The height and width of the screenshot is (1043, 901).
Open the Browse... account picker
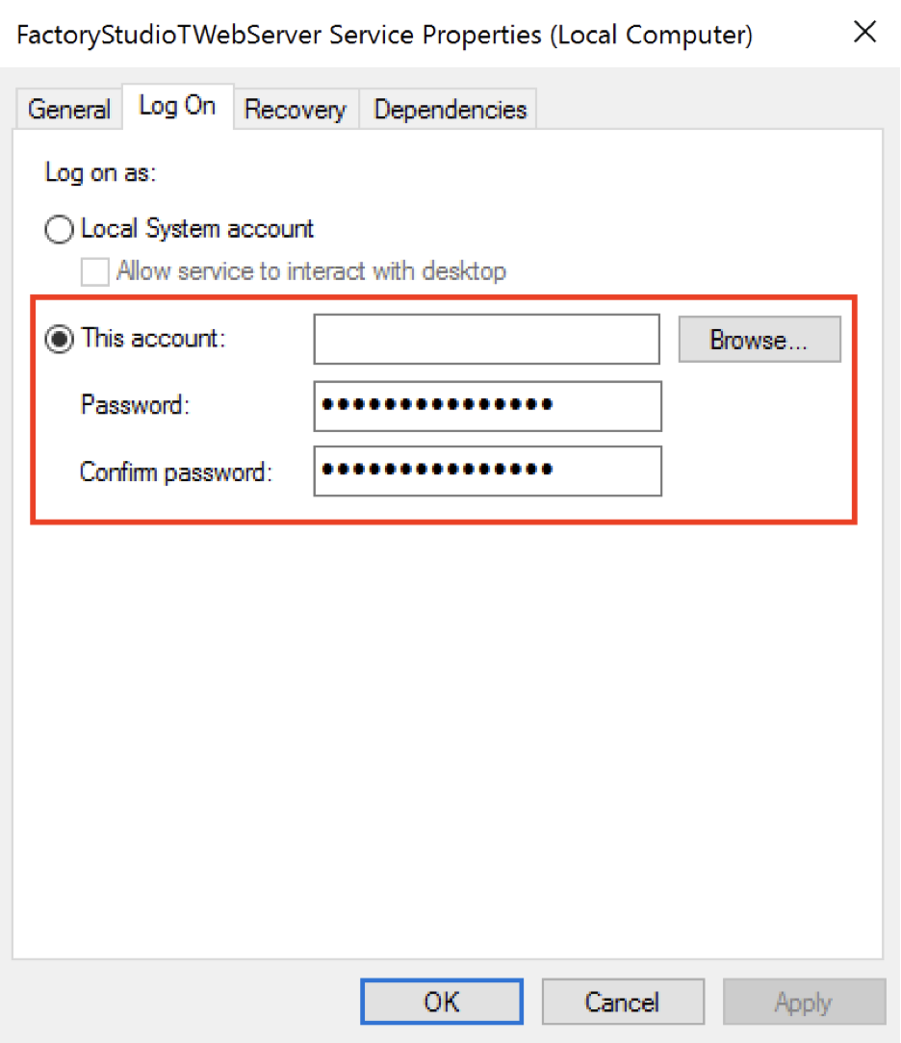[x=759, y=340]
